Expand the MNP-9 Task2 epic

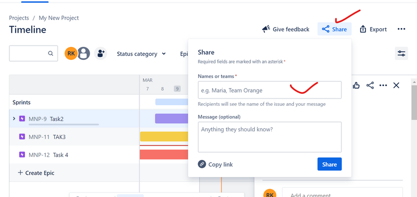pos(14,119)
